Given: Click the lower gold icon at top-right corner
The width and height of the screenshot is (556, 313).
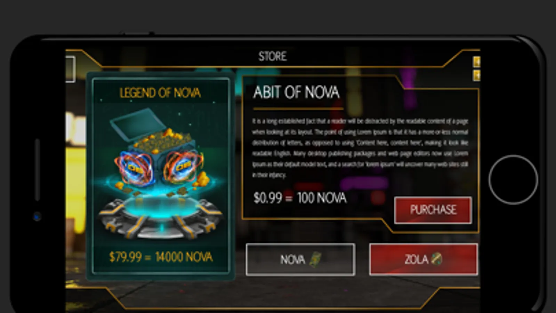Looking at the screenshot, I should point(477,75).
